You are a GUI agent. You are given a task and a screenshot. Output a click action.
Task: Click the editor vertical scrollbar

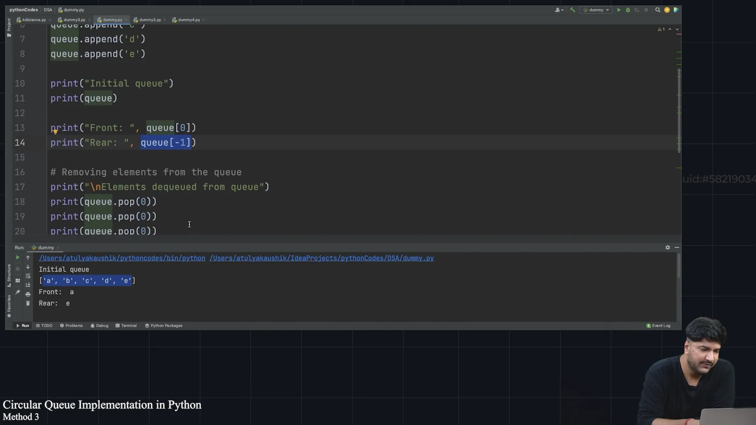pos(679,110)
